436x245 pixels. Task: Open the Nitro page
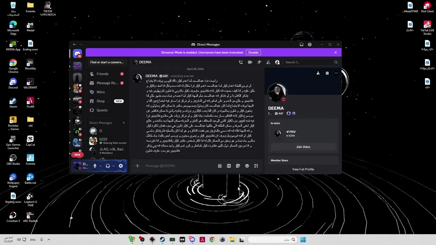tap(107, 92)
